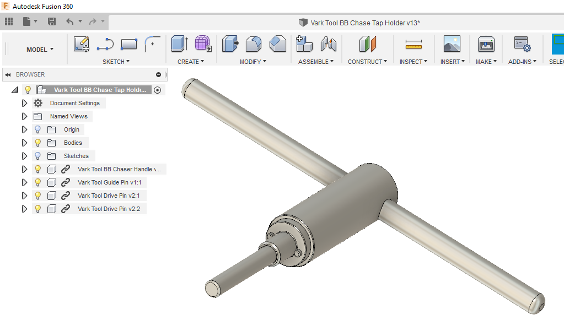The image size is (564, 331).
Task: Click the Fillet tool icon
Action: 254,44
